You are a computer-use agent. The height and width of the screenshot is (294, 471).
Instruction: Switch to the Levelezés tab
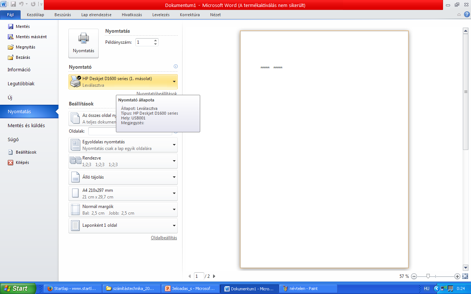[x=161, y=15]
